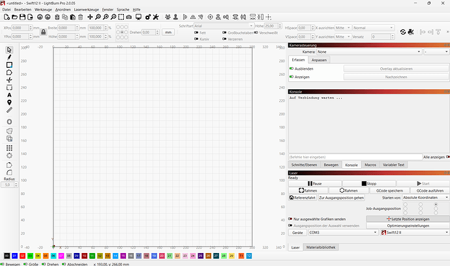Select the position marker tool
450x266 pixels.
9,102
